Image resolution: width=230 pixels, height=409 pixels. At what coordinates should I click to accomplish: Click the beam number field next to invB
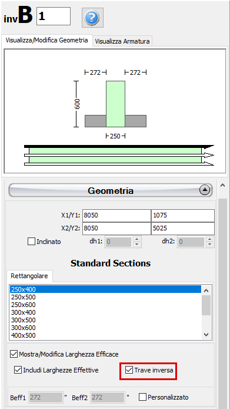pyautogui.click(x=54, y=16)
